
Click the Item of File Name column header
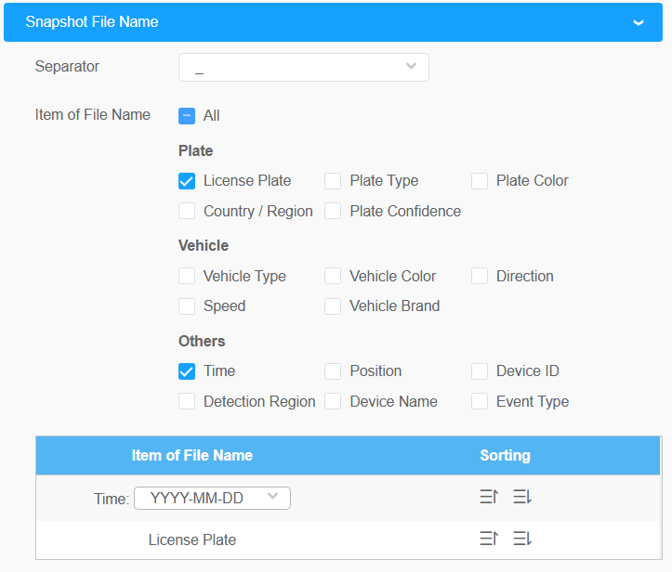[192, 455]
